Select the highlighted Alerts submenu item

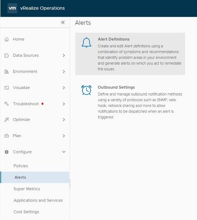35,177
